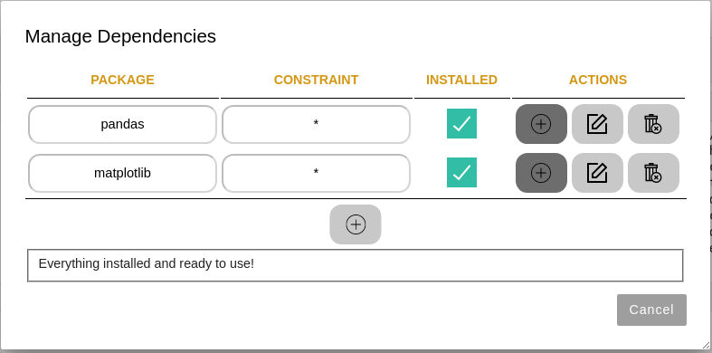The image size is (712, 353).
Task: Click the INSTALLED column header
Action: [x=461, y=80]
